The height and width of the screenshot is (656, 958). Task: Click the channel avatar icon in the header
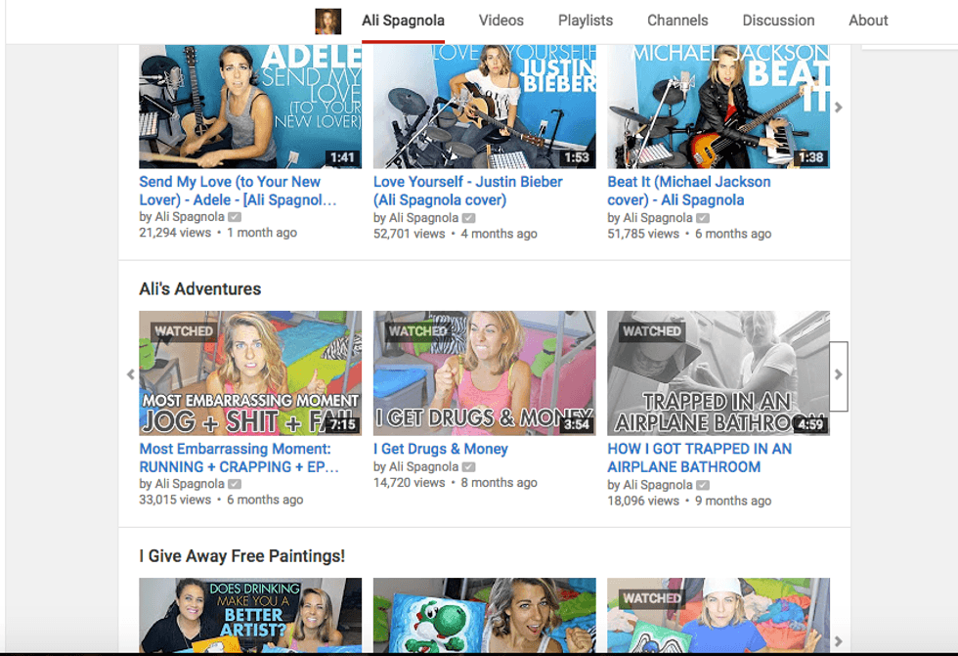327,22
